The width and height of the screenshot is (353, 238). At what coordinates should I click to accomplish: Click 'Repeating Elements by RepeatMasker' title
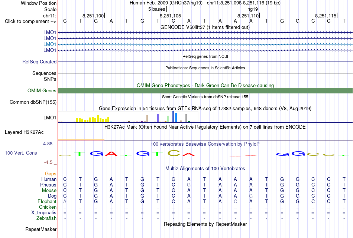point(205,224)
